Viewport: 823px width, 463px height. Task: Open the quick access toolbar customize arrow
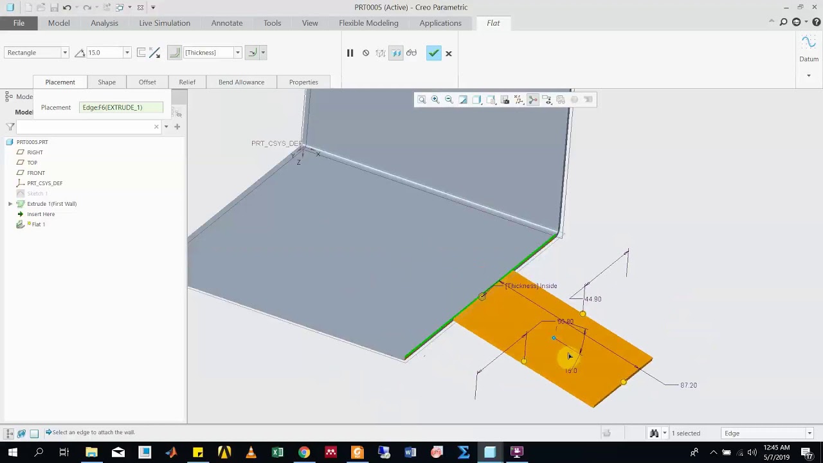point(153,8)
